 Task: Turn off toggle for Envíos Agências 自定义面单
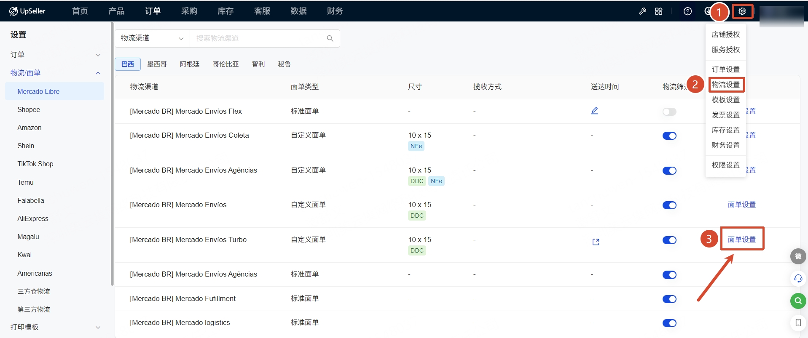pos(669,170)
